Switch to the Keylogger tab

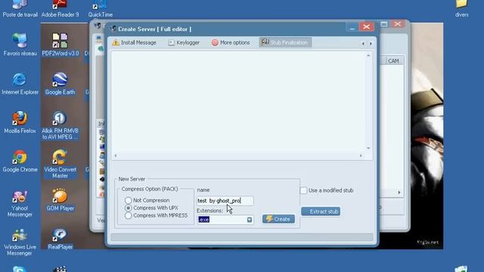click(184, 42)
